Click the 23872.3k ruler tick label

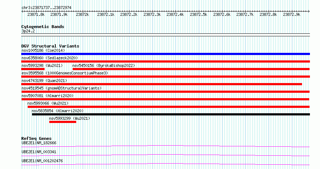click(x=152, y=14)
